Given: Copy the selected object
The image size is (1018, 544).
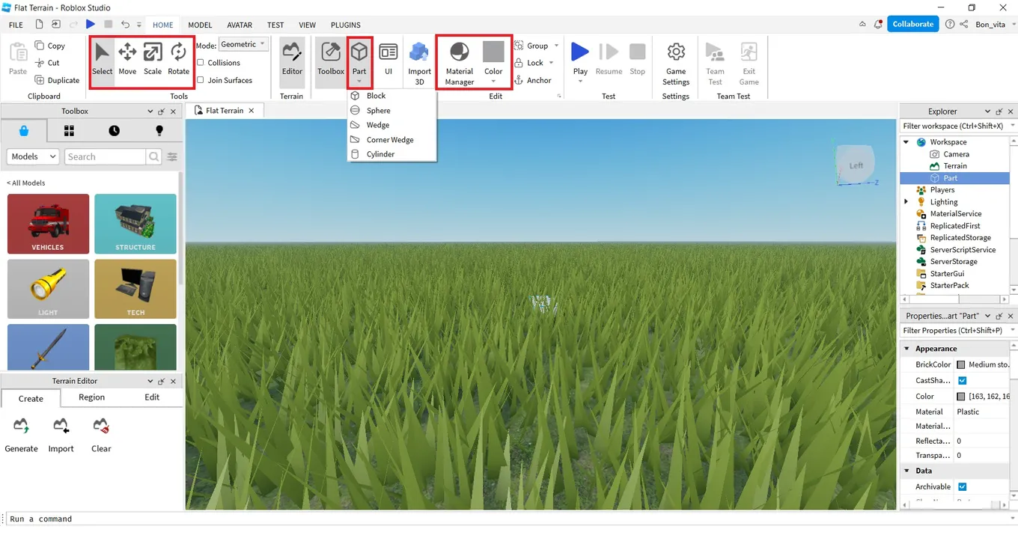Looking at the screenshot, I should pos(49,46).
